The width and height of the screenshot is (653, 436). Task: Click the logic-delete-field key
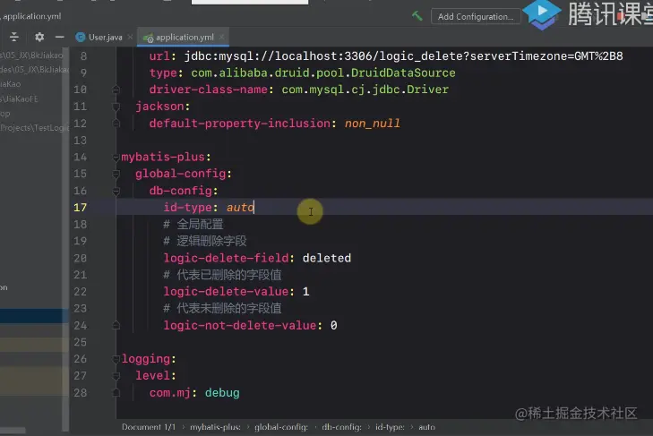226,258
